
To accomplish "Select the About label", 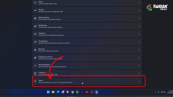I will tap(41, 81).
